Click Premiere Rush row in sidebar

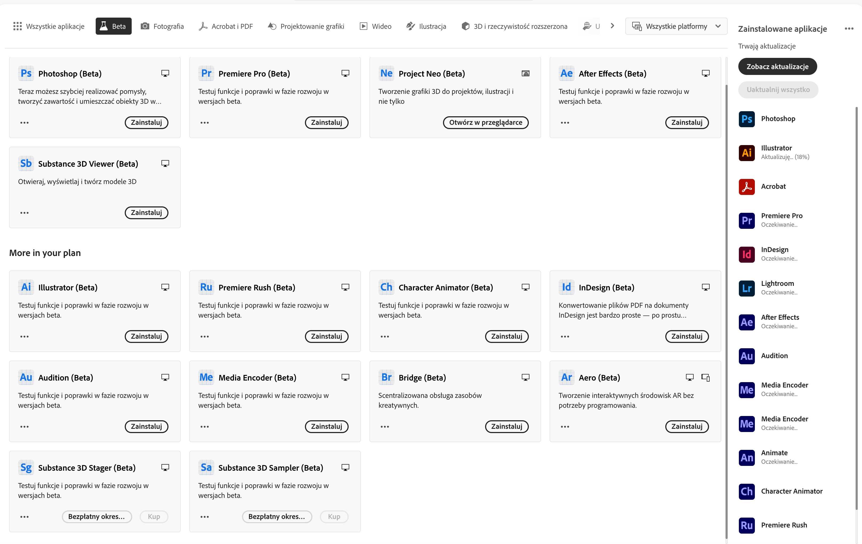[x=795, y=525]
